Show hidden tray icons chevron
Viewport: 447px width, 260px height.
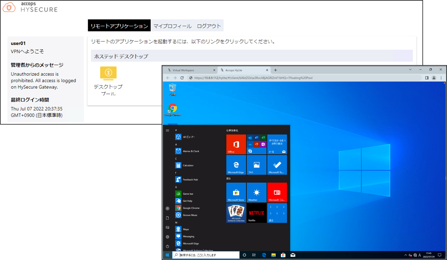(x=405, y=255)
